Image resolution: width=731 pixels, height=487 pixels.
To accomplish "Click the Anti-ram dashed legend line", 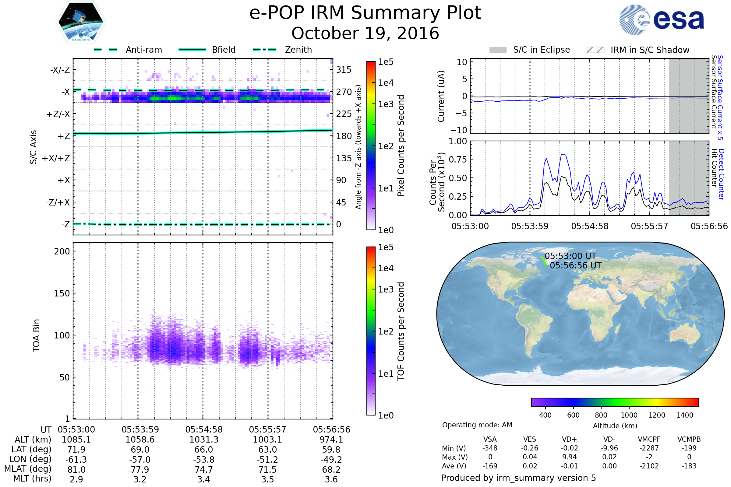I will (x=105, y=50).
